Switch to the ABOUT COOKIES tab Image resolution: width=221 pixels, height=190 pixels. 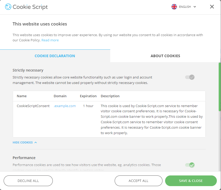(x=165, y=56)
